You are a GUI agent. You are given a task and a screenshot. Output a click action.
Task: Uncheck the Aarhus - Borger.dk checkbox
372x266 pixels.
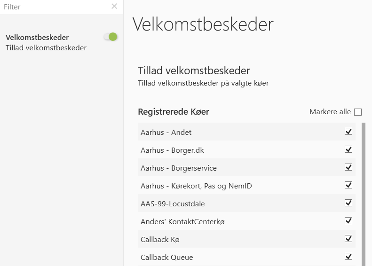coord(348,149)
